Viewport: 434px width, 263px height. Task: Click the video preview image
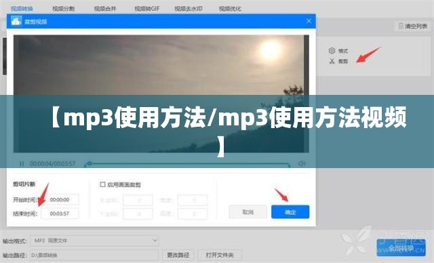pos(161,94)
